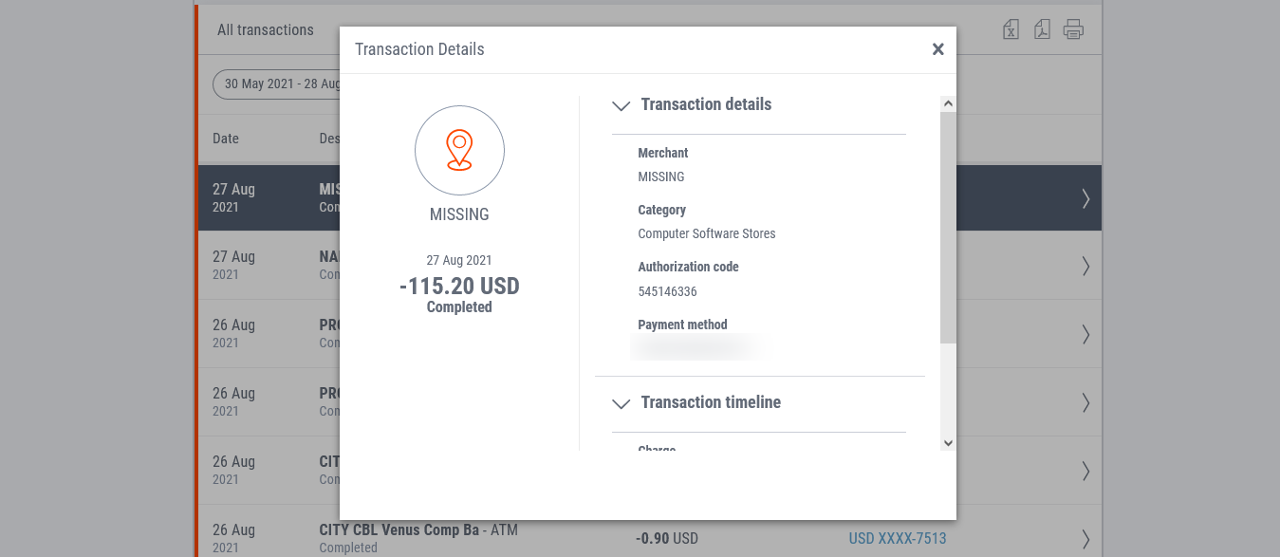Open chevron for first 26 Aug transaction
The width and height of the screenshot is (1280, 557).
(1085, 335)
